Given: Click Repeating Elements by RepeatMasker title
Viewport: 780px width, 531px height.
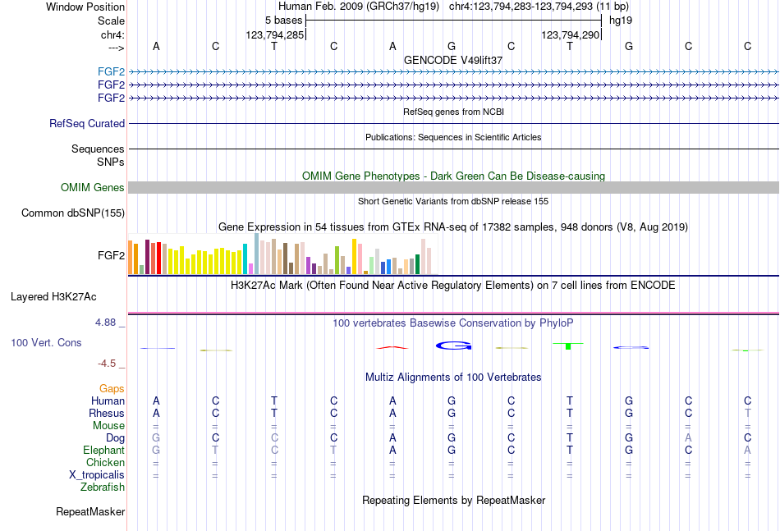Looking at the screenshot, I should (x=454, y=500).
